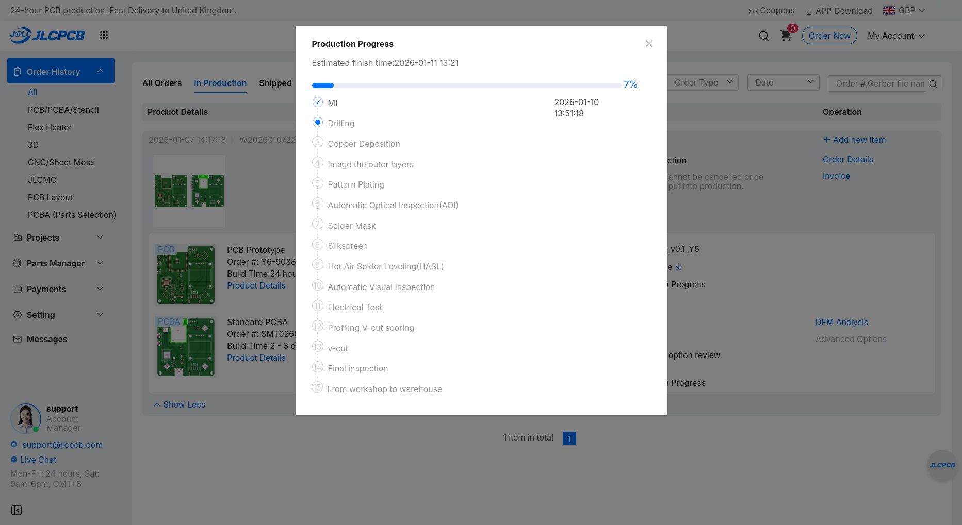Image resolution: width=962 pixels, height=525 pixels.
Task: Expand the My Account menu
Action: click(896, 36)
